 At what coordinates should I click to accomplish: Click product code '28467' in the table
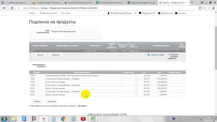point(33,76)
